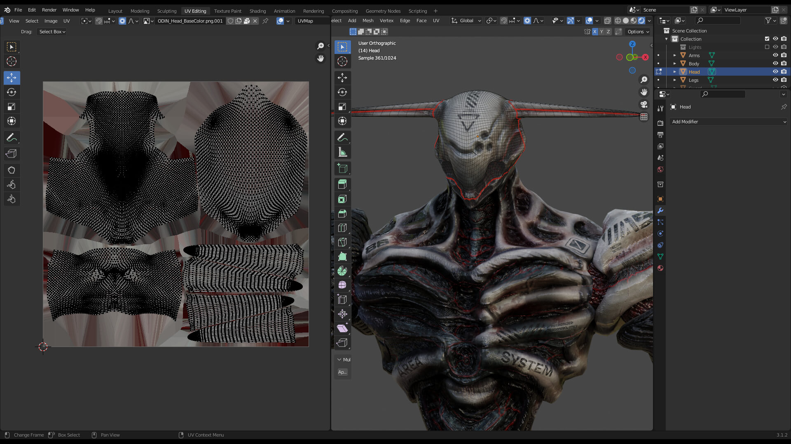The width and height of the screenshot is (791, 444).
Task: Click the UVMap field in UV editor
Action: [312, 21]
